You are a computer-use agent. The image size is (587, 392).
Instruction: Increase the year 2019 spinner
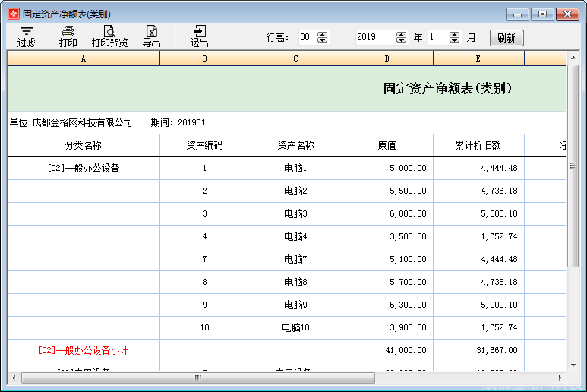pos(402,33)
